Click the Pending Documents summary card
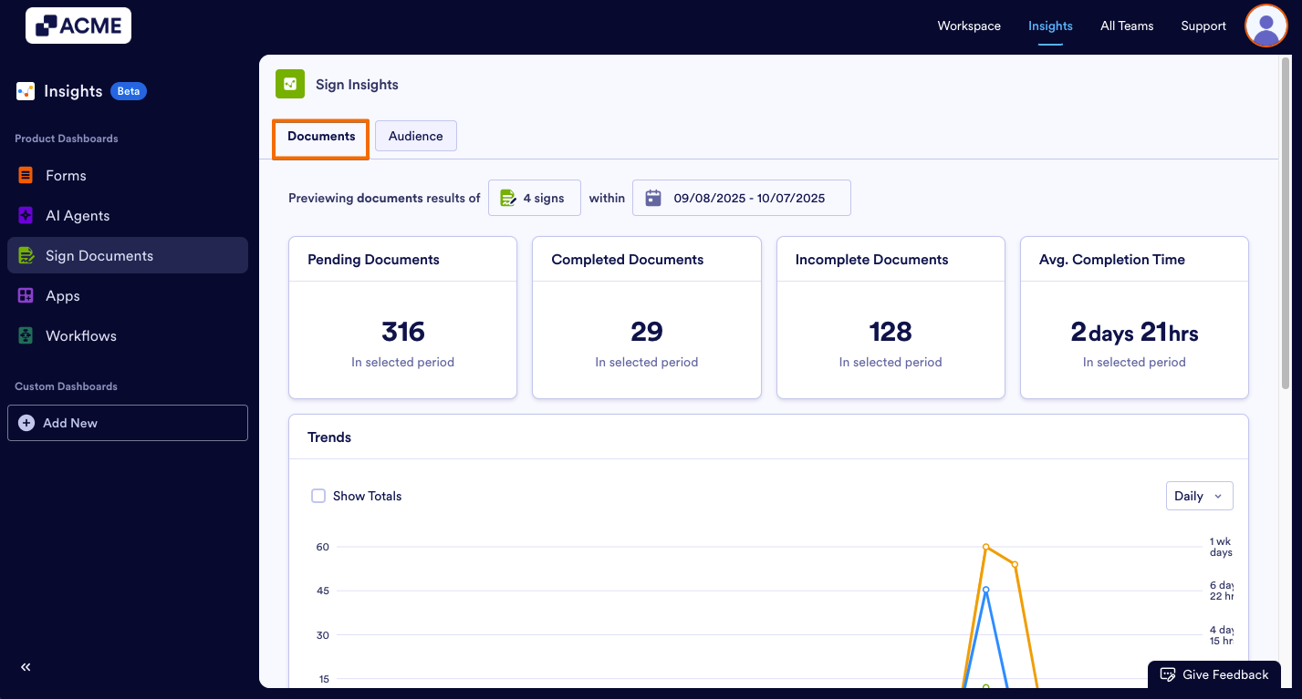Viewport: 1302px width, 699px height. coord(402,317)
